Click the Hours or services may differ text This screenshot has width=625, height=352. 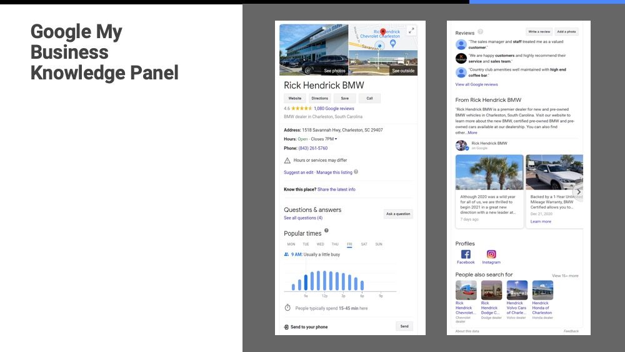[x=320, y=160]
